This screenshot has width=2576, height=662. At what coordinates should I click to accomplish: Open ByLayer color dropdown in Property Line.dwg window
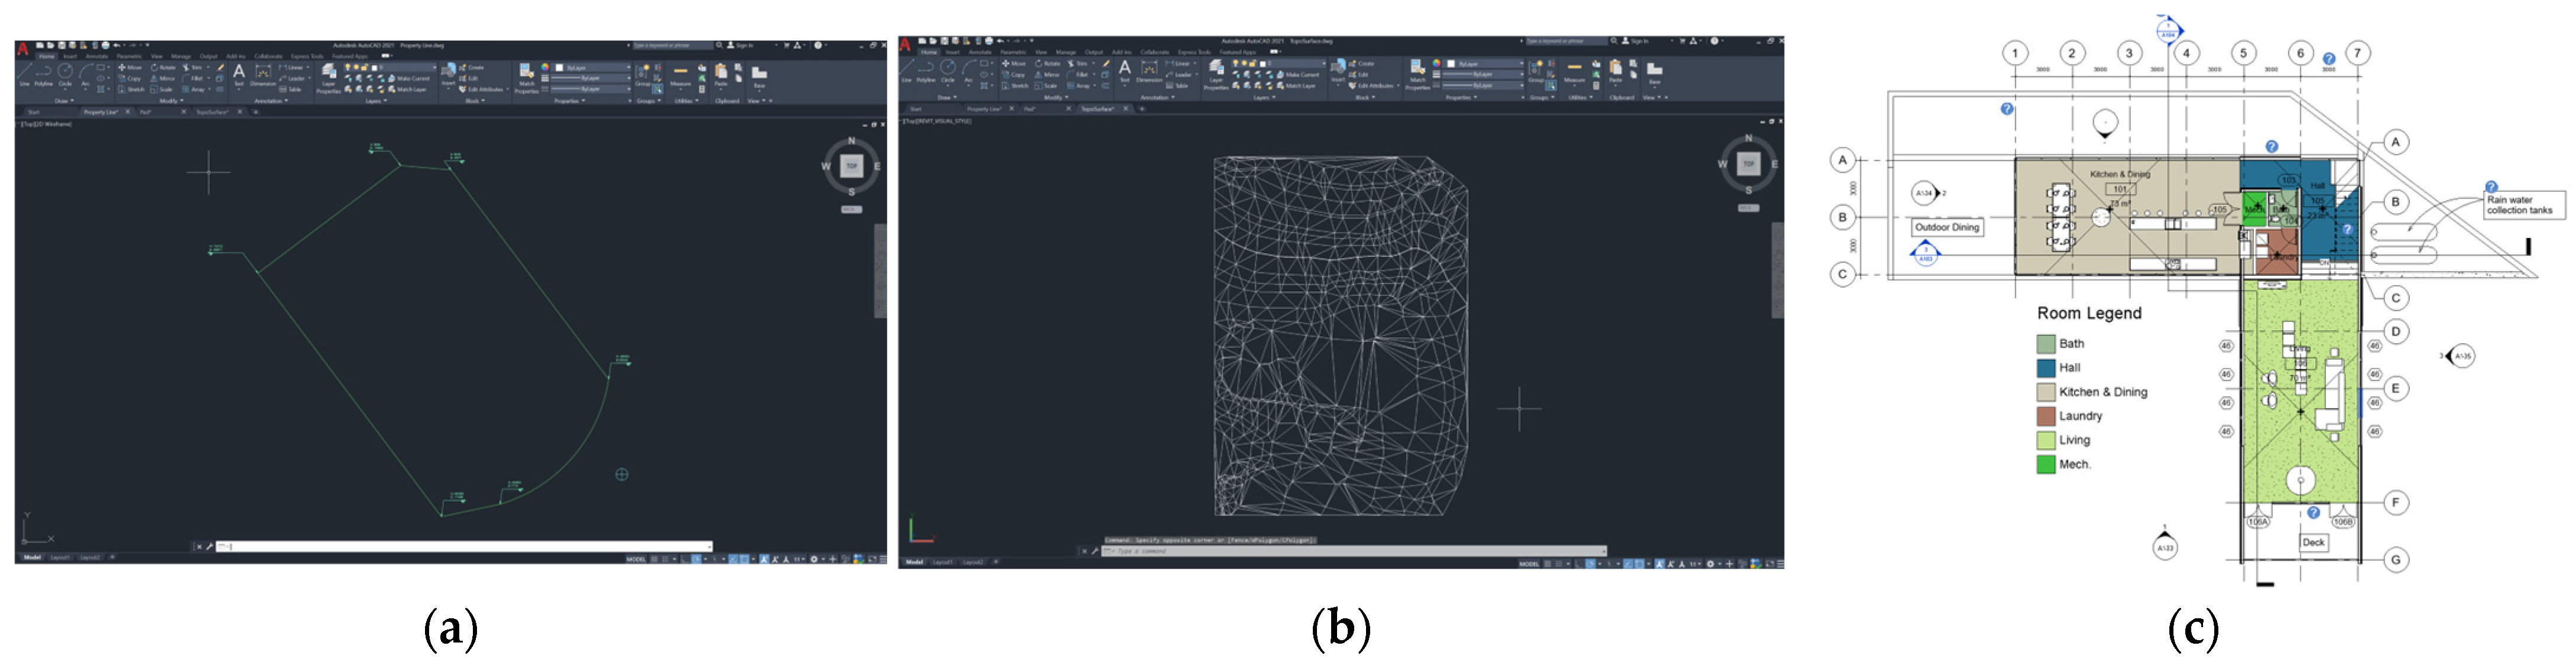click(595, 68)
